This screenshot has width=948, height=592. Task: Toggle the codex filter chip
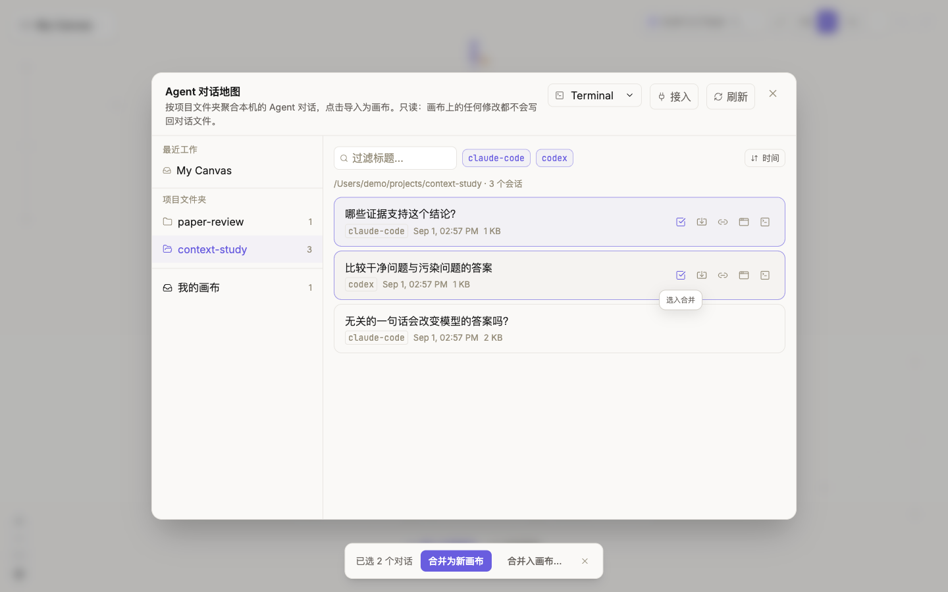point(554,158)
